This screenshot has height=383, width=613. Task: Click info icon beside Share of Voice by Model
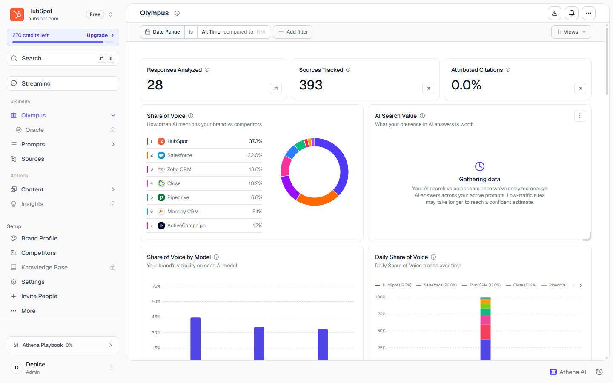(216, 257)
